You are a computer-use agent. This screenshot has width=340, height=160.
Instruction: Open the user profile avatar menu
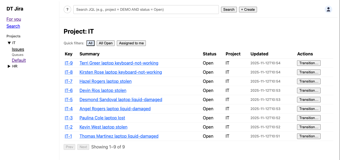pos(328,9)
